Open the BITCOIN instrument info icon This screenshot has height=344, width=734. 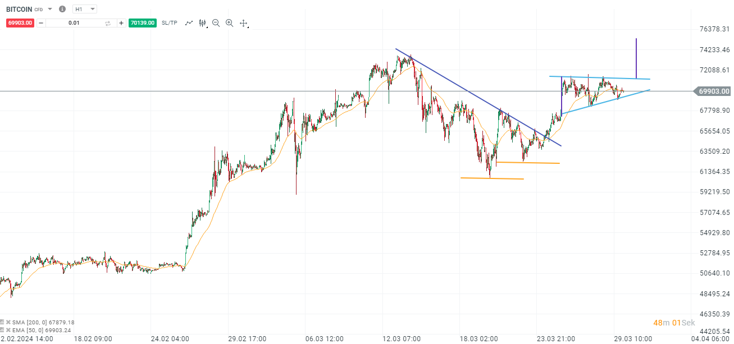pos(62,9)
